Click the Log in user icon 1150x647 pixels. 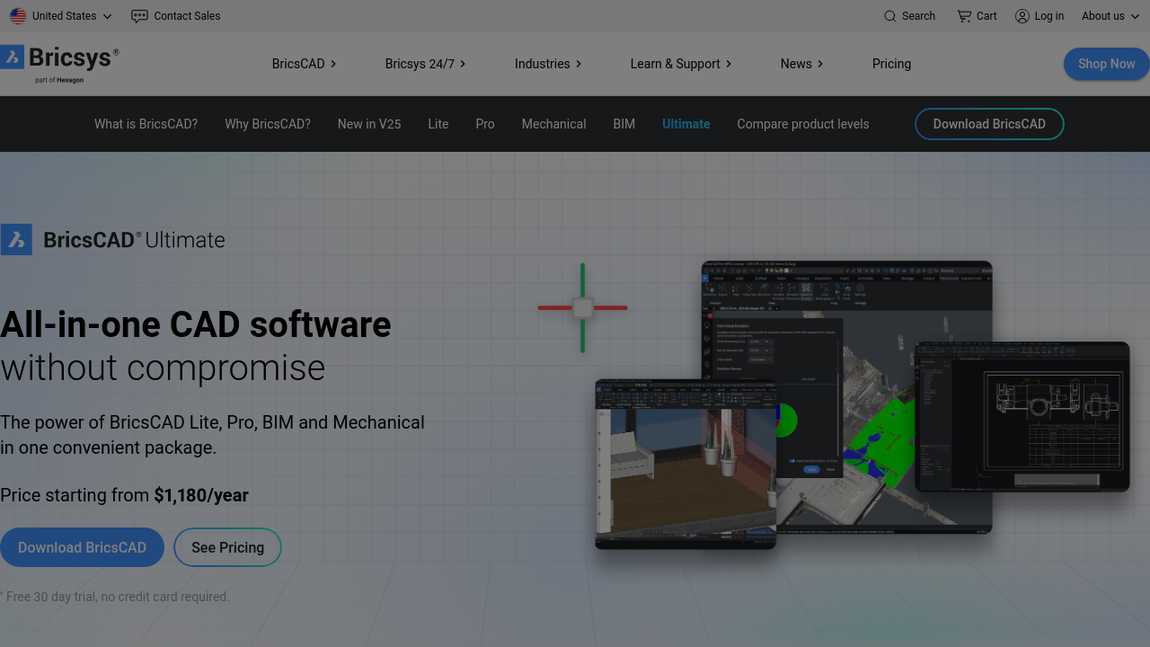[x=1022, y=16]
